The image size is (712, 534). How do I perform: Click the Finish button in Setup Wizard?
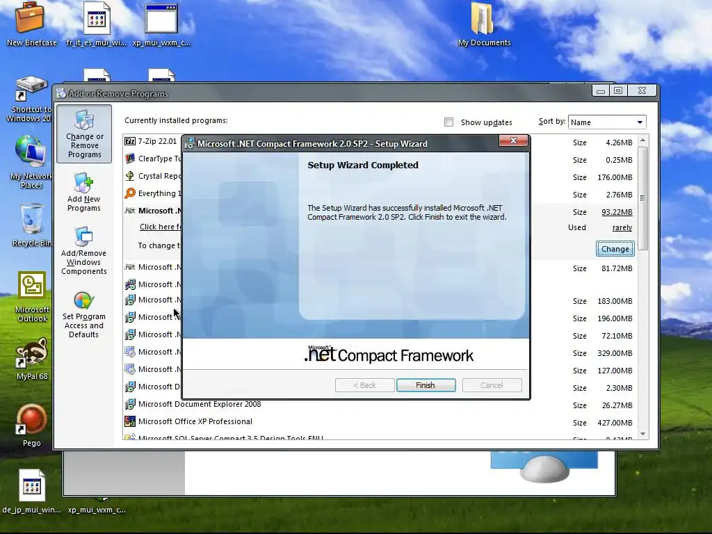pos(426,385)
